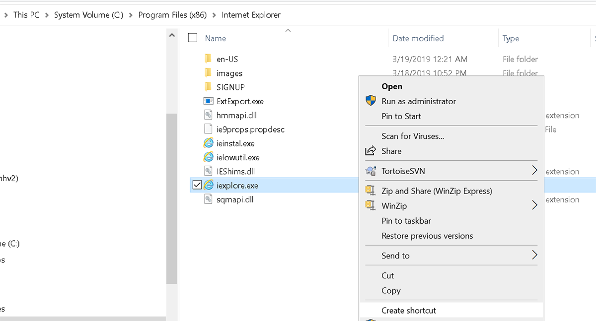Viewport: 596px width, 321px height.
Task: Go to System Volume (C:) breadcrumb
Action: (89, 15)
